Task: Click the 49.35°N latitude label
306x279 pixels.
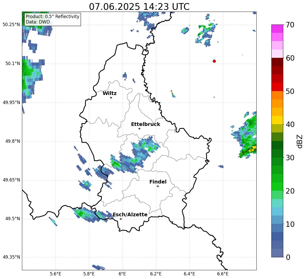Action: pos(11,257)
